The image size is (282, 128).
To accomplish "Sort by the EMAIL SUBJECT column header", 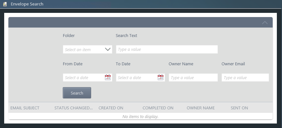I will click(x=25, y=108).
